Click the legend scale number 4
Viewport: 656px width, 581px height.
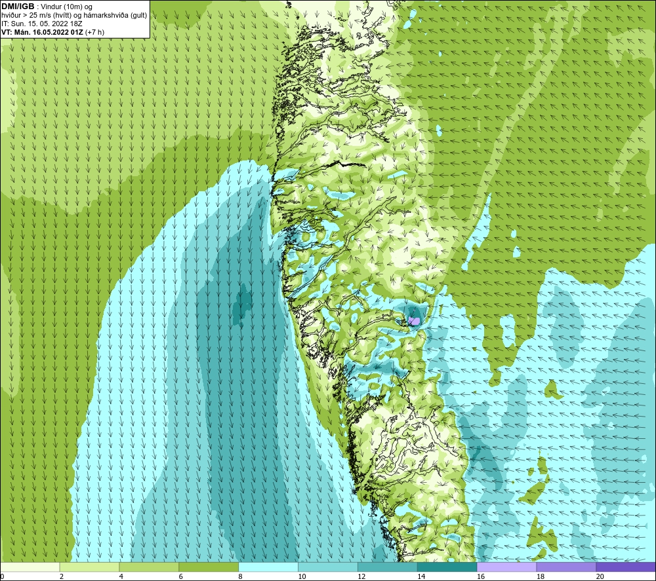[121, 576]
